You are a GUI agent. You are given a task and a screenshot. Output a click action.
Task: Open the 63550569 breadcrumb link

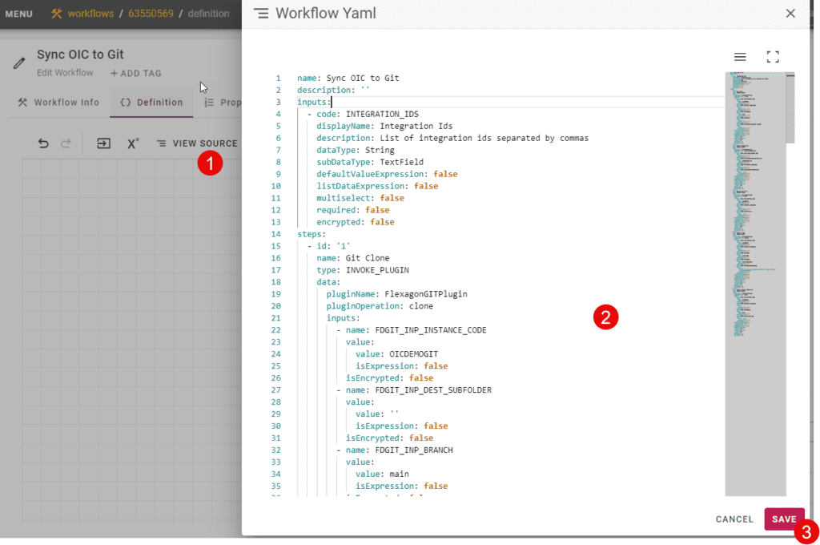click(151, 14)
